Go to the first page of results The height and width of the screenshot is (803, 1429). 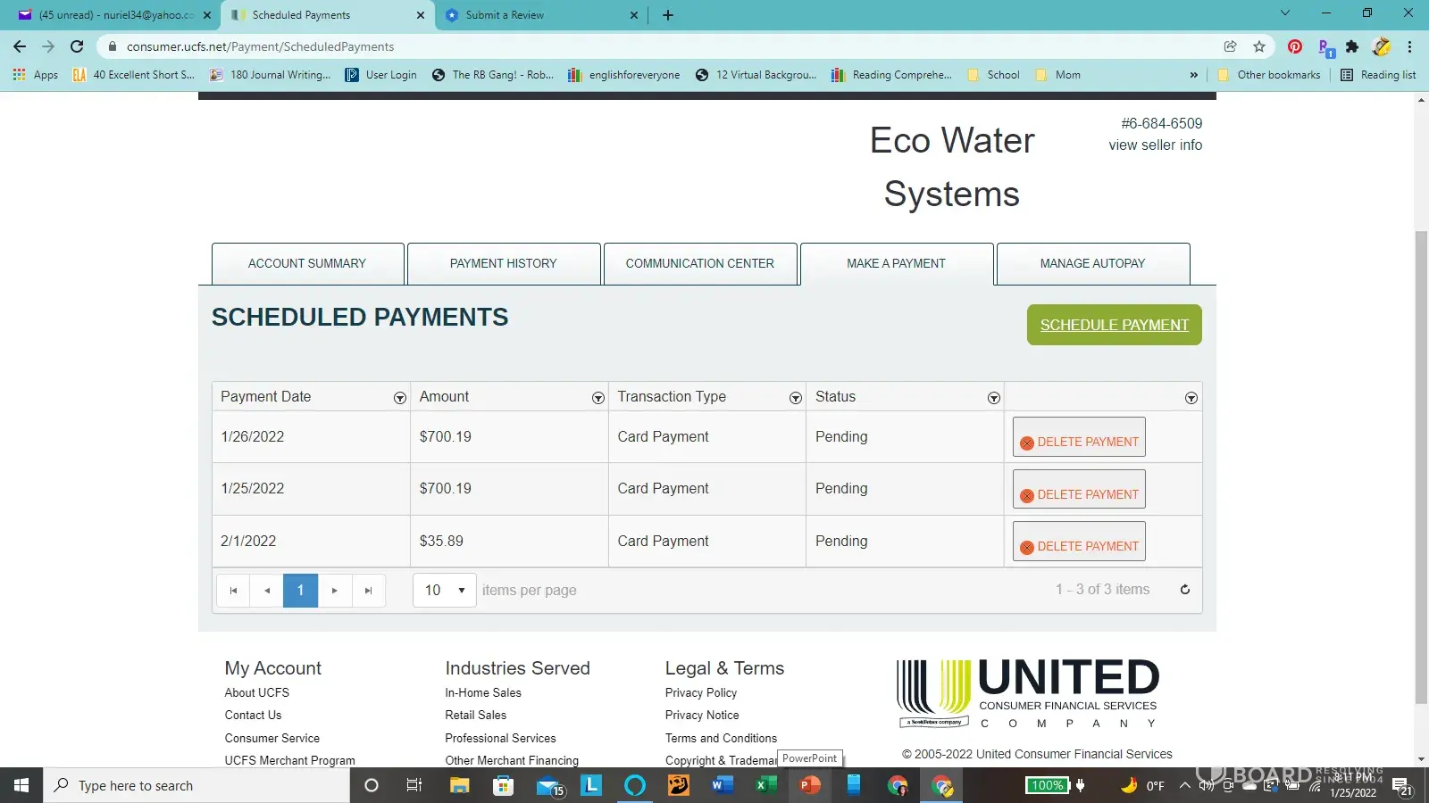[x=233, y=591]
